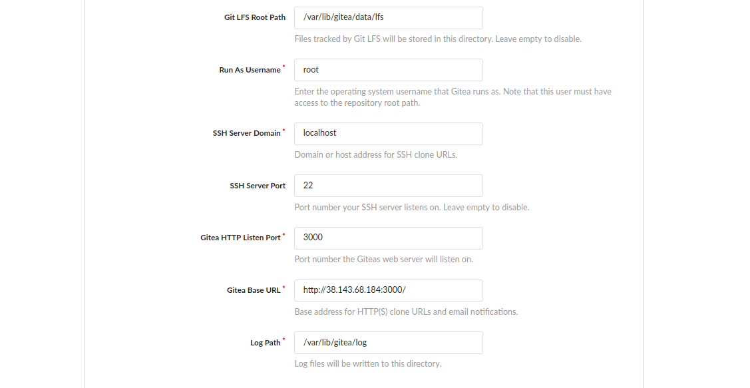
Task: Click the "Git LFS Root Path" label
Action: point(254,18)
